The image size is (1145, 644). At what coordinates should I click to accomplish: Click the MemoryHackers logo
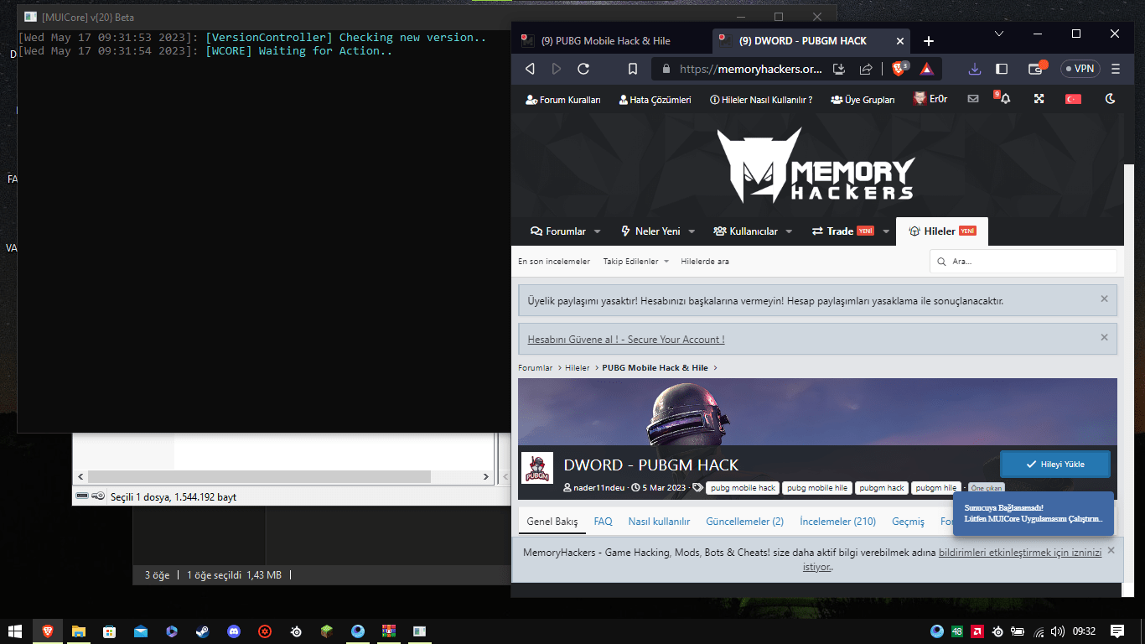pyautogui.click(x=816, y=165)
